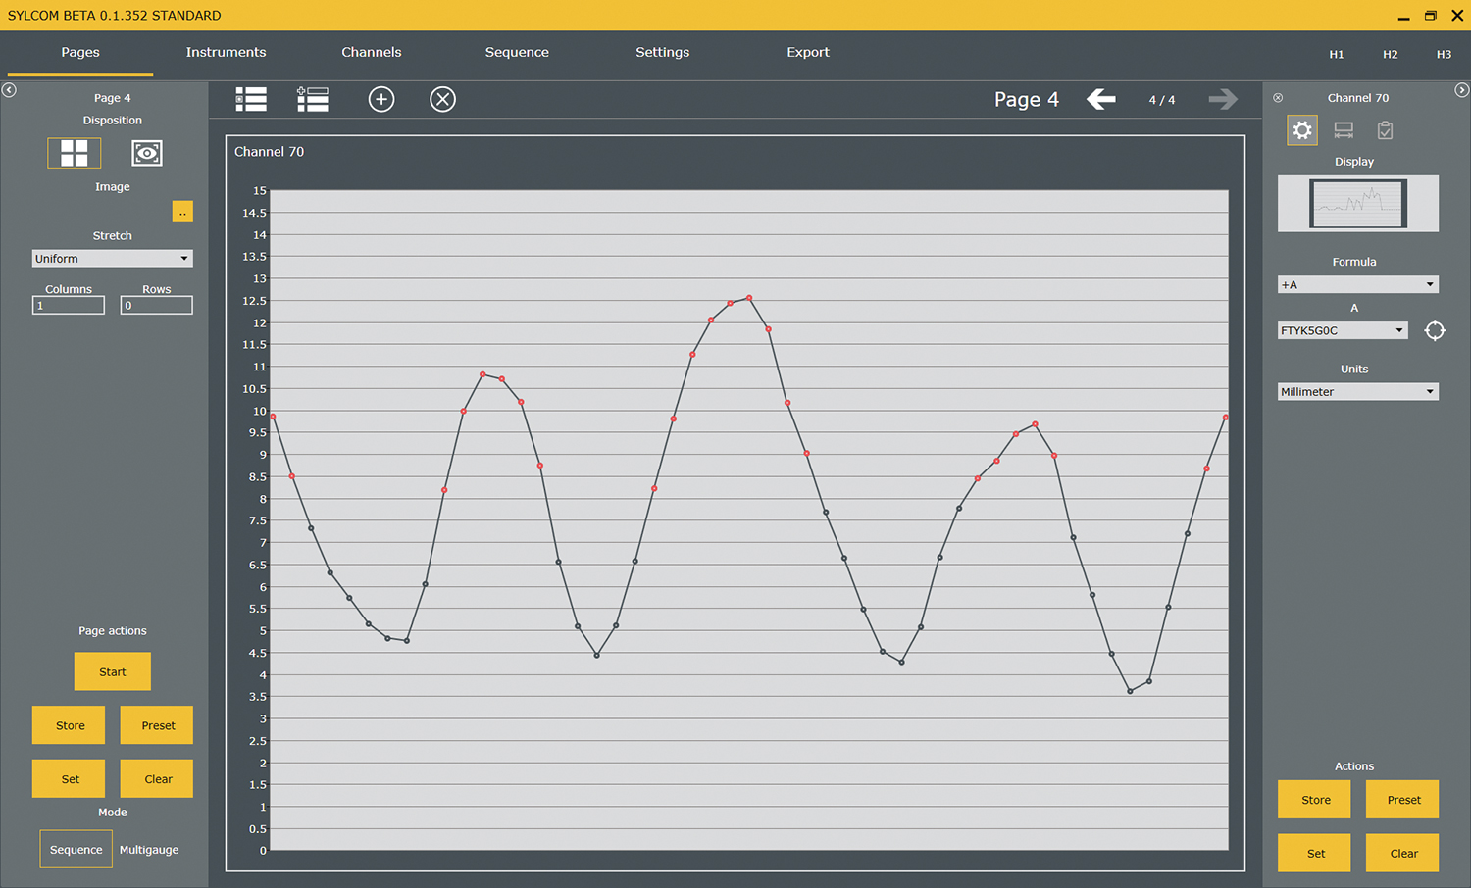The width and height of the screenshot is (1471, 888).
Task: Click the channel Actions Preset button
Action: tap(1403, 800)
